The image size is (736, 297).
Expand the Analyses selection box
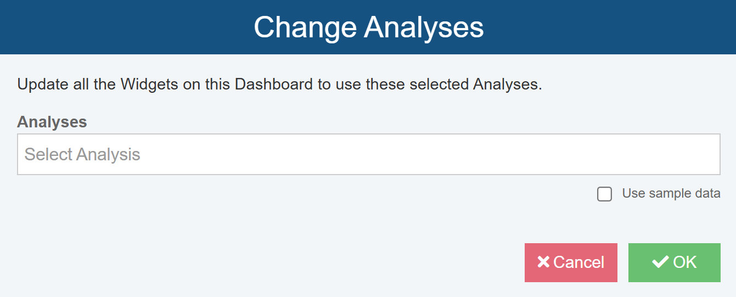click(368, 154)
